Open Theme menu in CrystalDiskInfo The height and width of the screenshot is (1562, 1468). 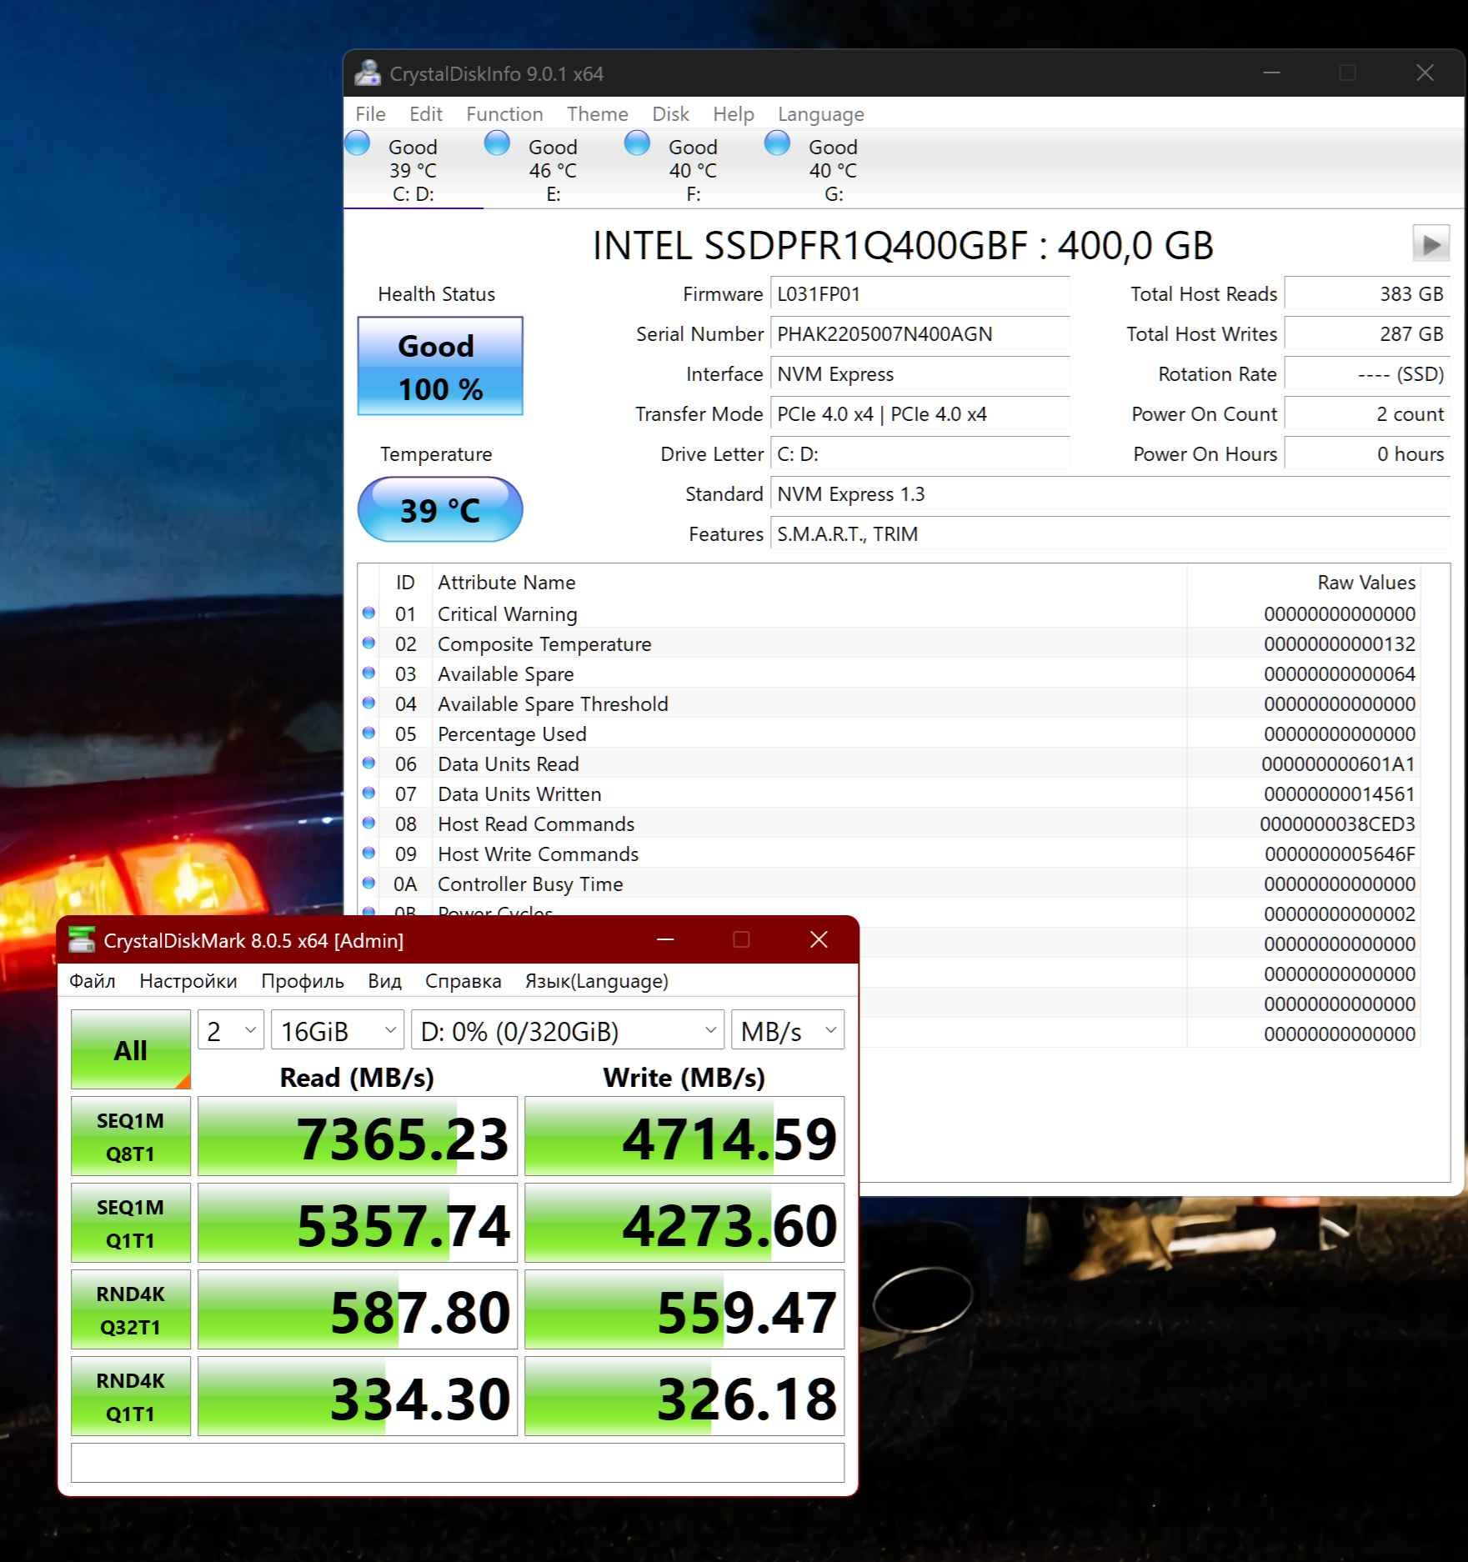coord(598,114)
